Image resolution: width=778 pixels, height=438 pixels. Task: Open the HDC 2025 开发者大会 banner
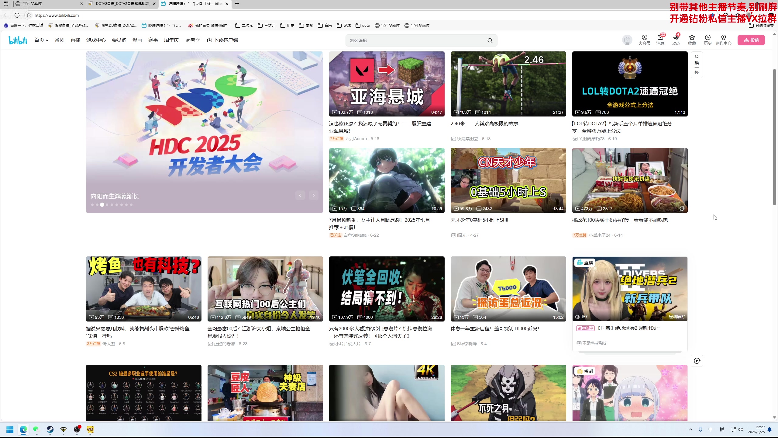(x=204, y=132)
